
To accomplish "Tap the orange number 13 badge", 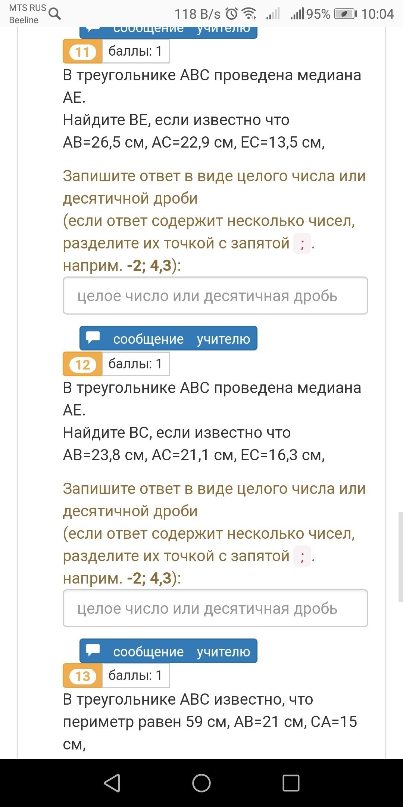I will tap(82, 676).
